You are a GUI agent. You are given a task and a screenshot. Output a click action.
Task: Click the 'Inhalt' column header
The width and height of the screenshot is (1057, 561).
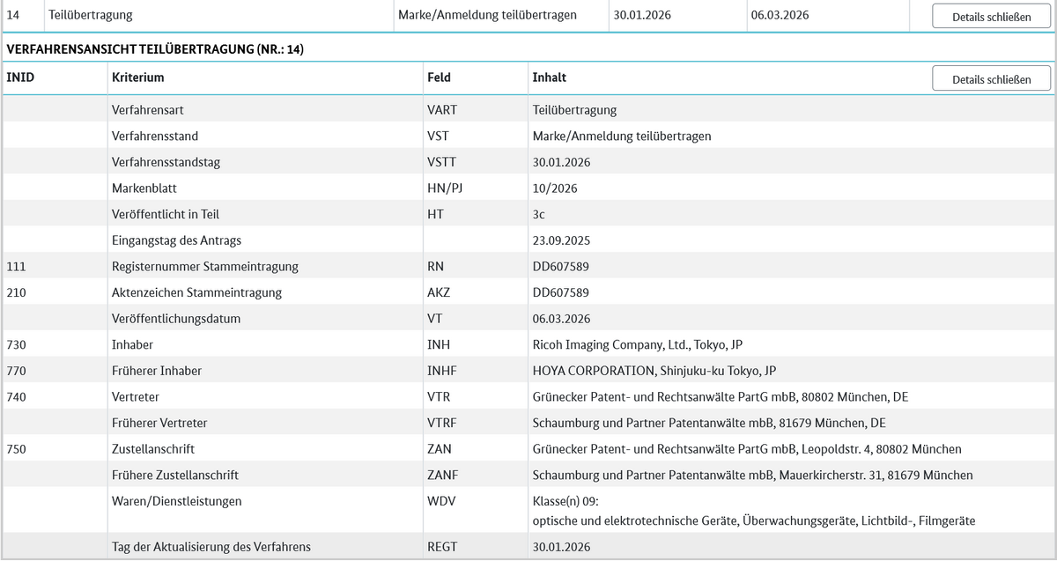click(550, 78)
